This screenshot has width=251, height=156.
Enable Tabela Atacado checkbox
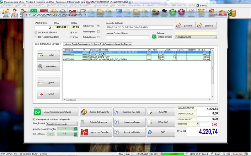98,37
